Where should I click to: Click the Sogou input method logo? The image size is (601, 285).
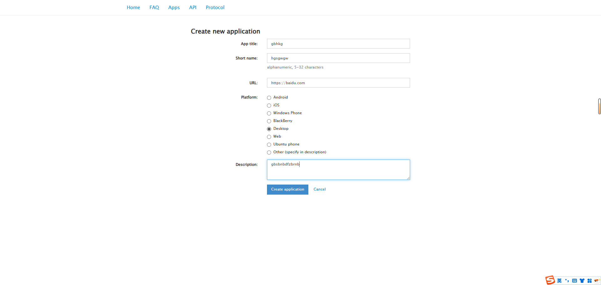pyautogui.click(x=550, y=280)
